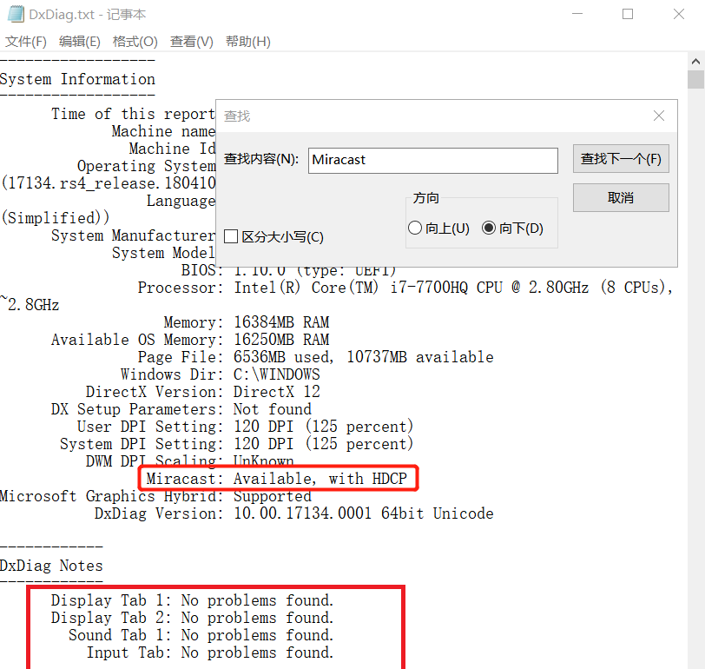Open the 帮助(H) menu
This screenshot has width=705, height=669.
click(247, 42)
